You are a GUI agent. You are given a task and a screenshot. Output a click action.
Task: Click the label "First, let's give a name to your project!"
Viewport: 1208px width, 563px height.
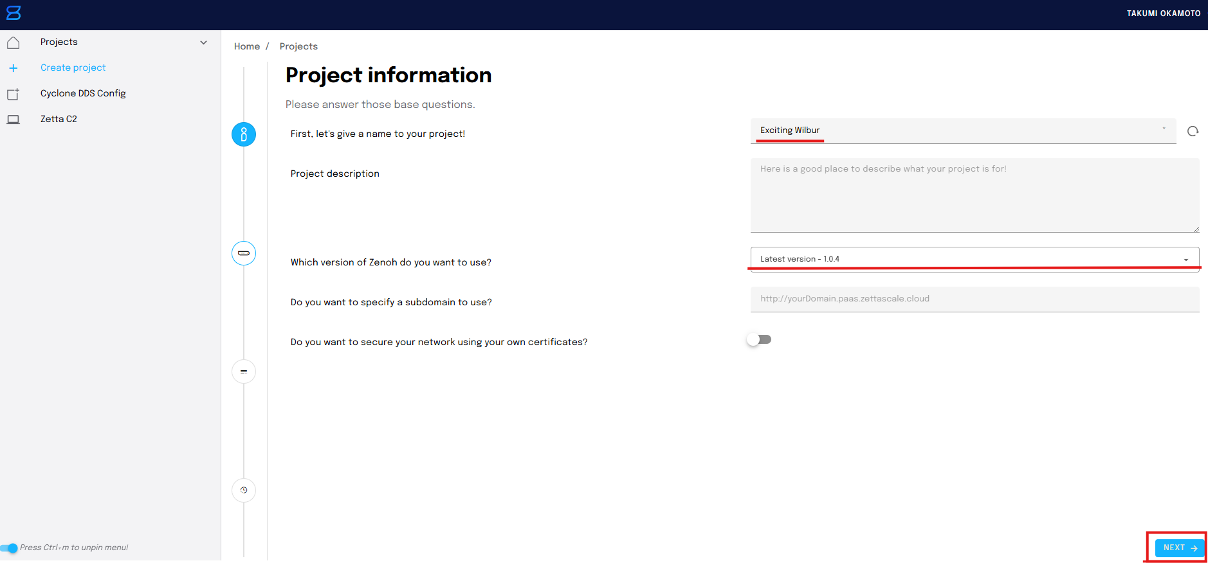pyautogui.click(x=378, y=134)
